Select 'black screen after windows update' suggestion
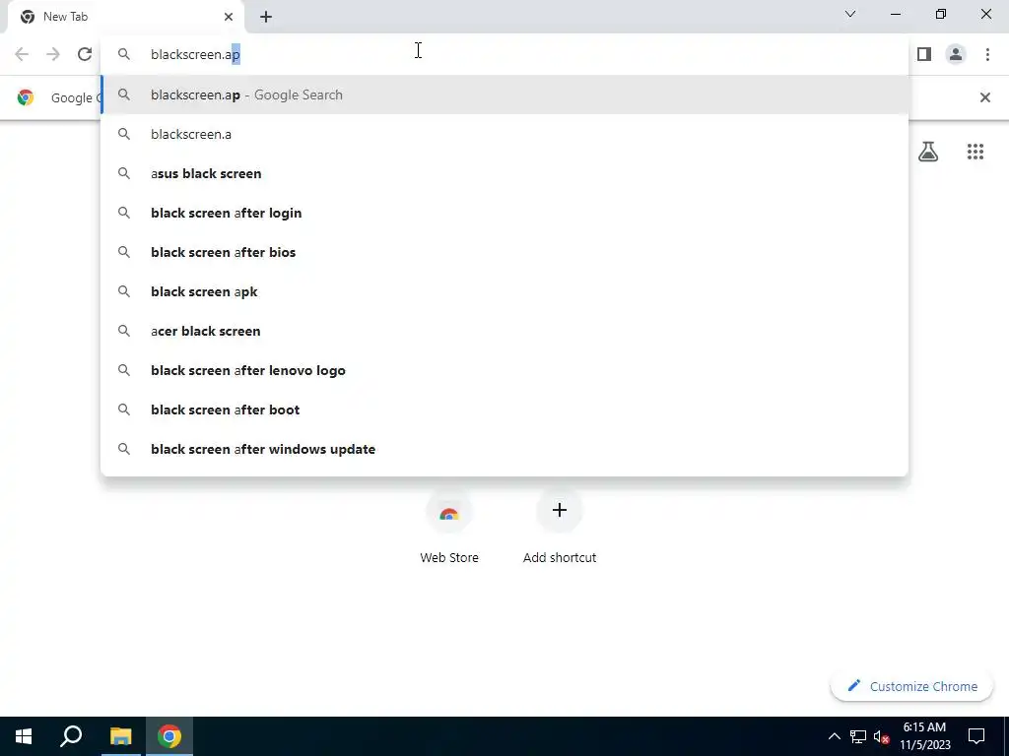Image resolution: width=1009 pixels, height=756 pixels. pos(504,449)
